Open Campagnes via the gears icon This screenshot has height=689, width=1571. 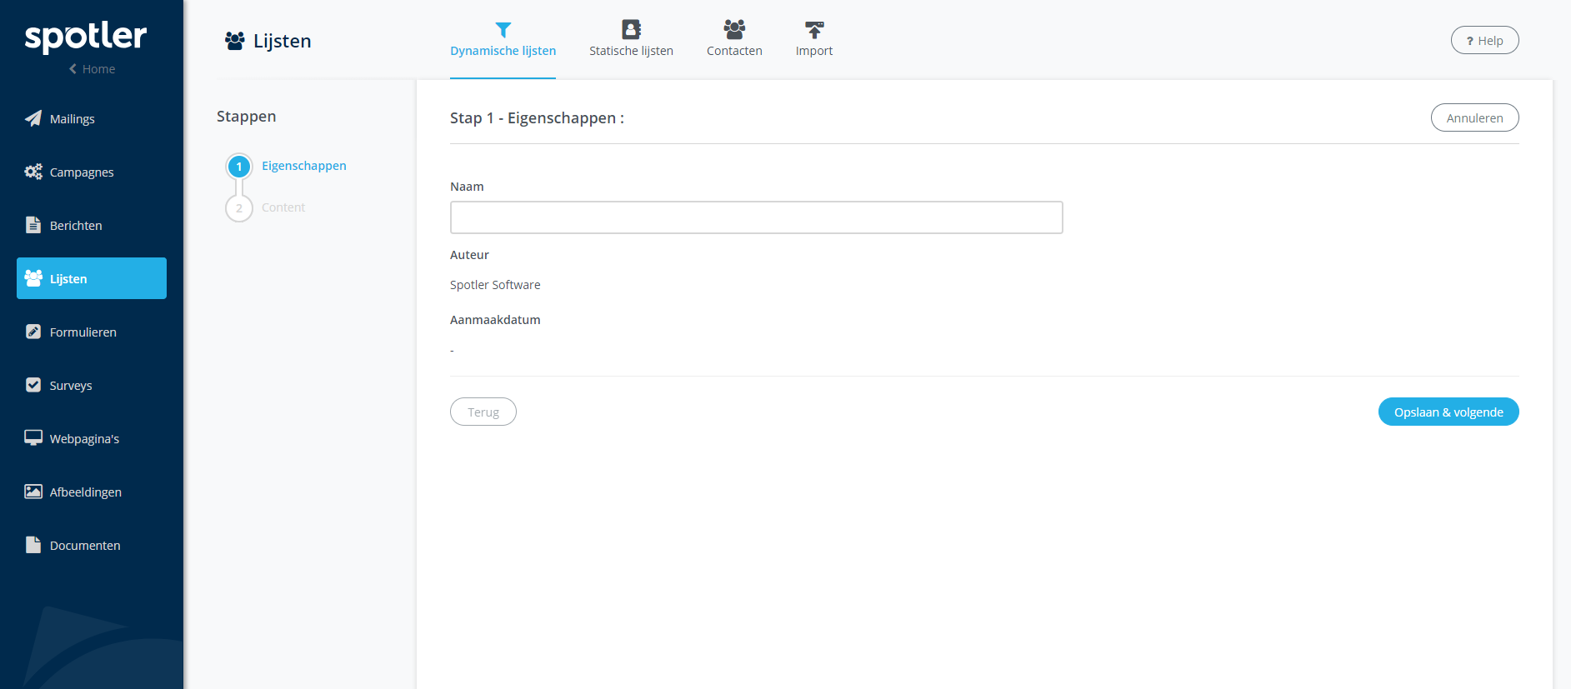[33, 172]
